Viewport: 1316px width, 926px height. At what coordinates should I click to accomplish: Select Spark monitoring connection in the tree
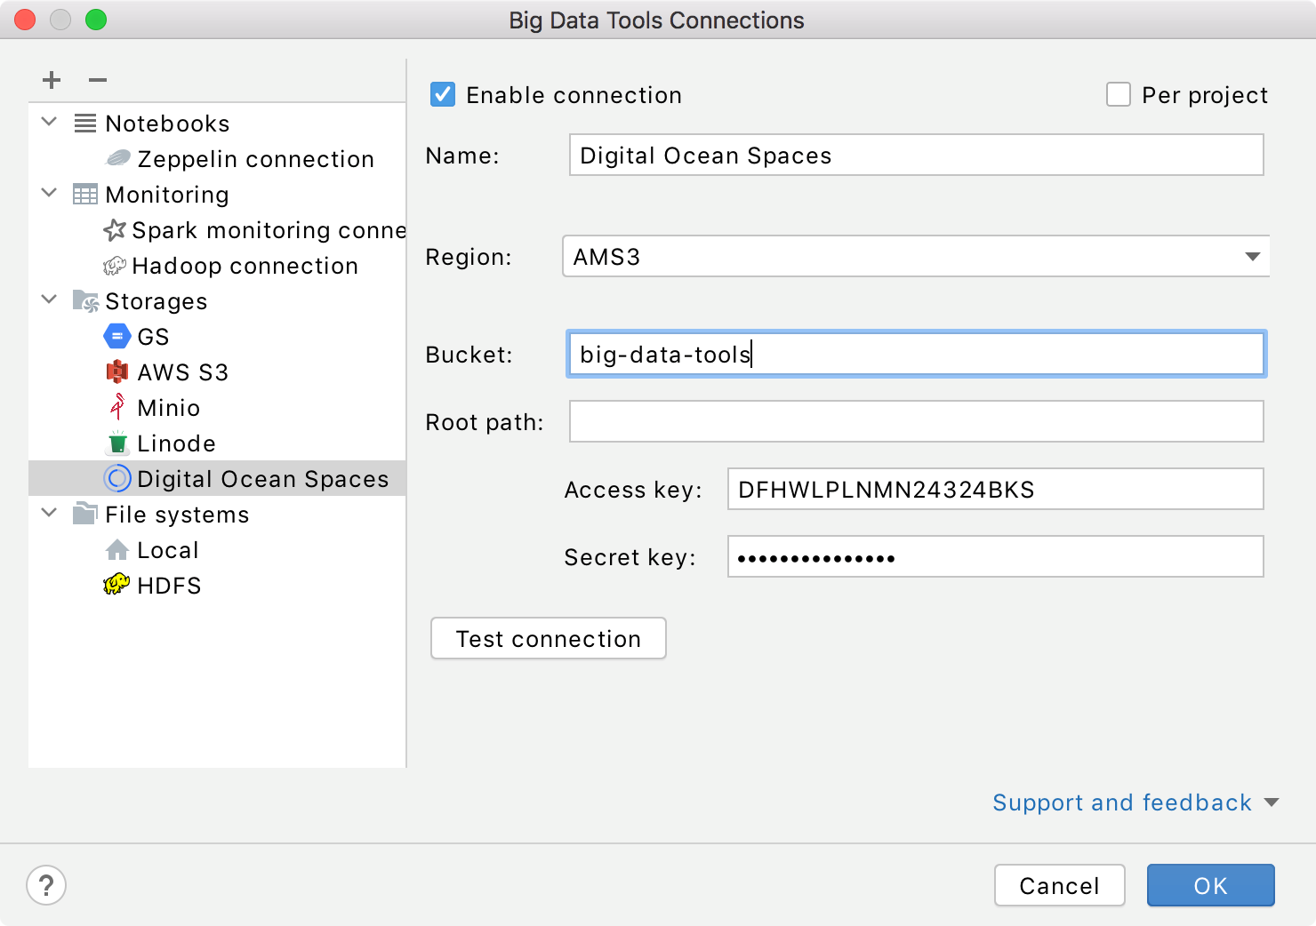(267, 230)
